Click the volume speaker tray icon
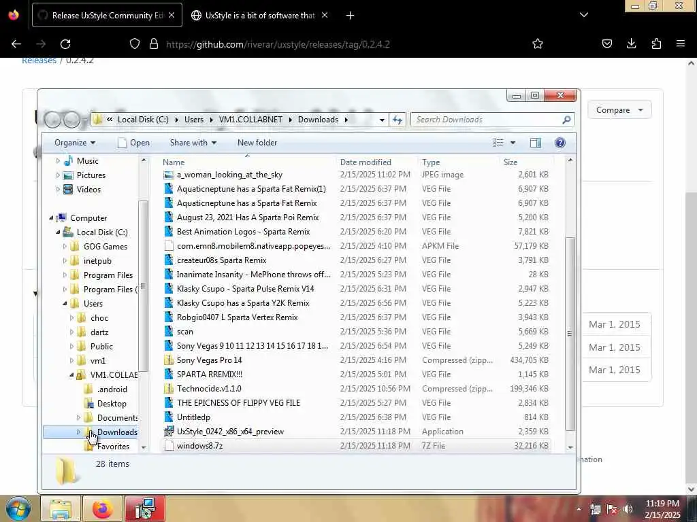Image resolution: width=697 pixels, height=522 pixels. pyautogui.click(x=627, y=508)
